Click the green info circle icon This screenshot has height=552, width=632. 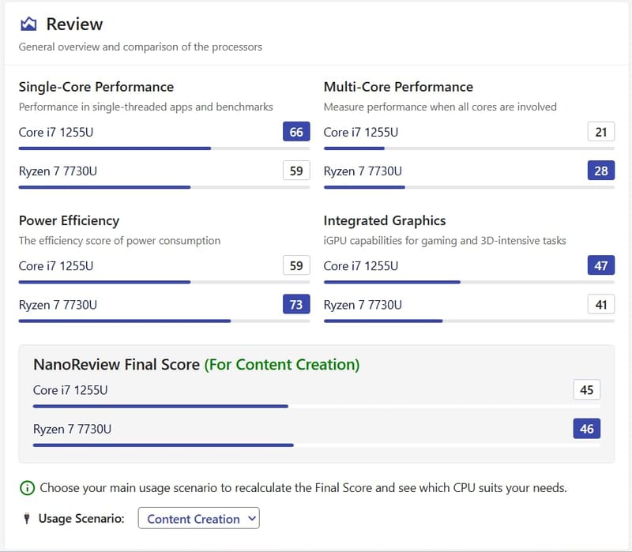[x=27, y=488]
